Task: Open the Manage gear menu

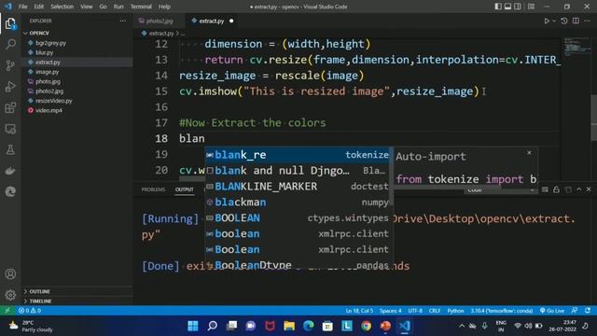Action: [x=10, y=295]
